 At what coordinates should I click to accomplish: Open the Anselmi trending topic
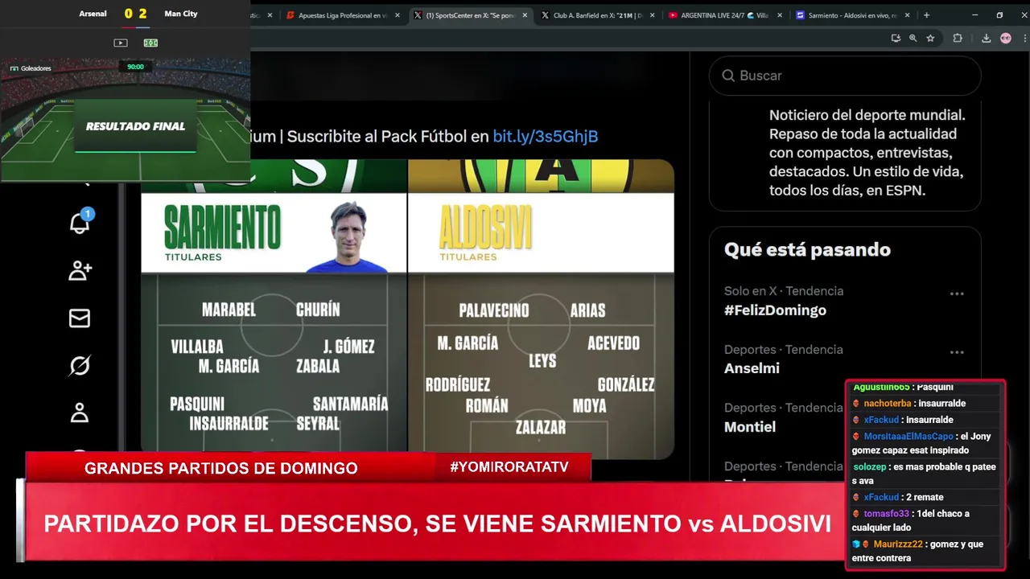(752, 368)
